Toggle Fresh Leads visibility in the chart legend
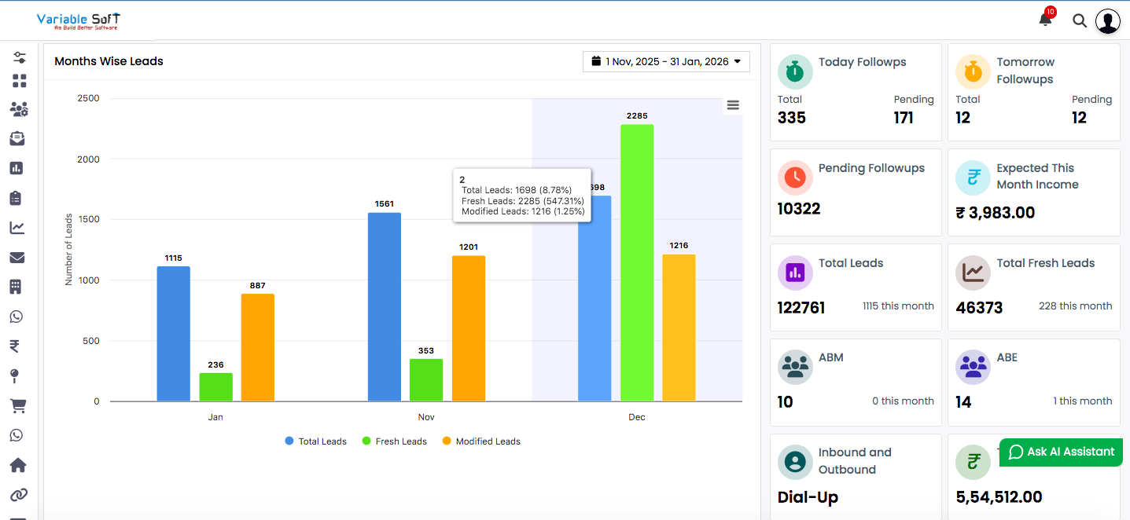 click(x=394, y=441)
